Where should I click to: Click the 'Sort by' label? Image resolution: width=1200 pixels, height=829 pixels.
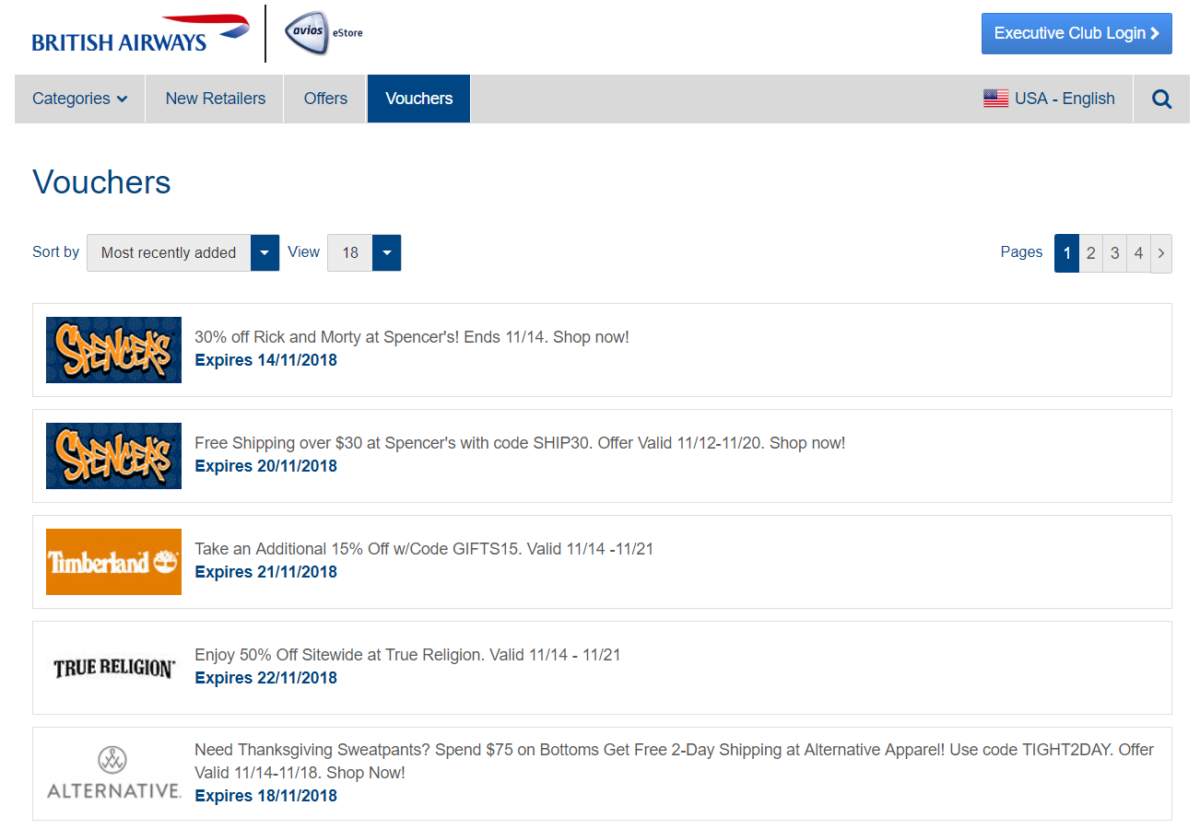coord(55,251)
